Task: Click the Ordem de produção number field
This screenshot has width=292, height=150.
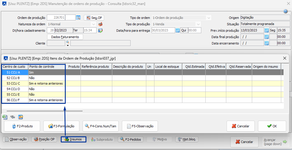Action: point(56,18)
